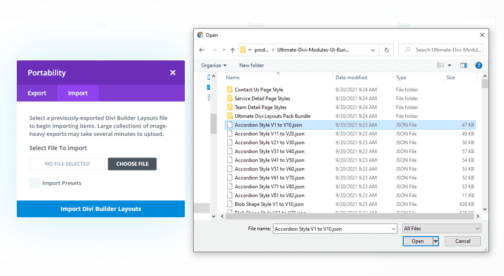Open the Organize menu

point(214,65)
